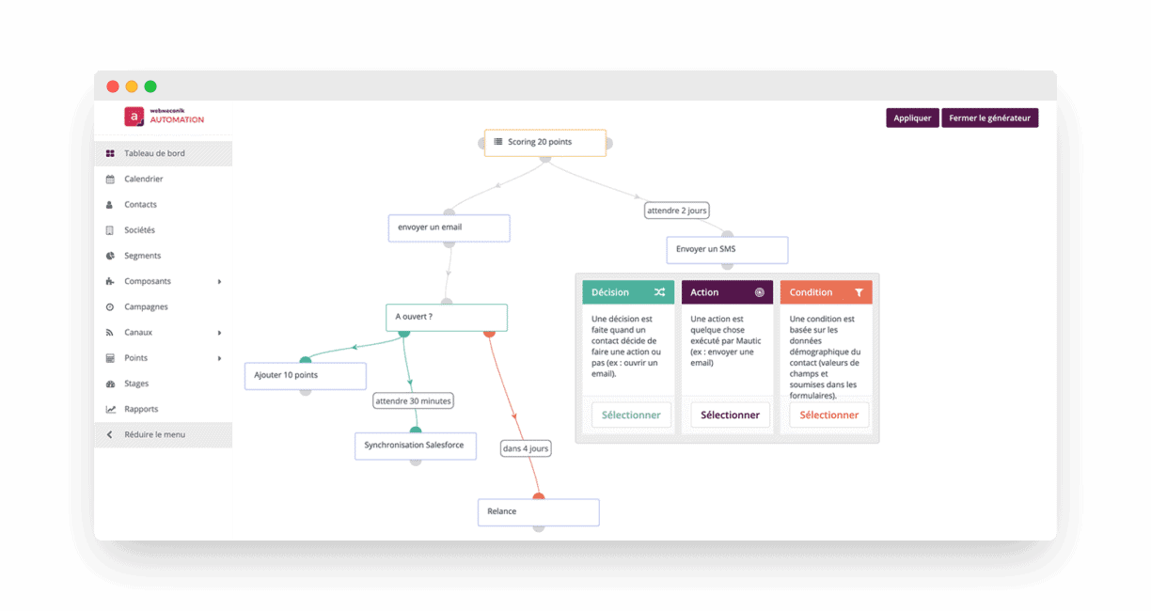
Task: Click the green window maximize dot
Action: (x=150, y=86)
